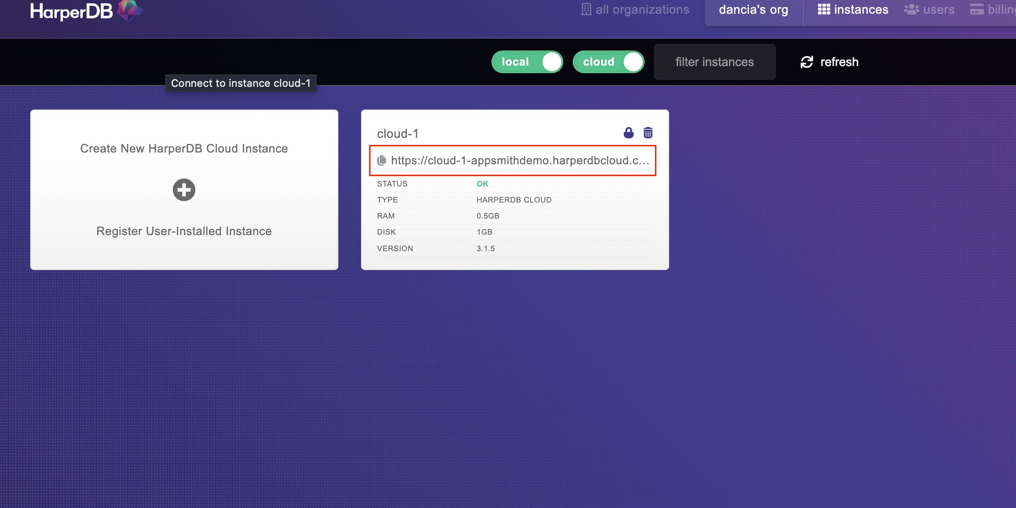This screenshot has width=1016, height=508.
Task: Click the HarperDB wordmark text
Action: (71, 11)
